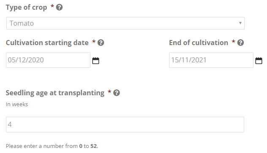Click the In weeks helper text
Image resolution: width=267 pixels, height=153 pixels.
(x=17, y=104)
